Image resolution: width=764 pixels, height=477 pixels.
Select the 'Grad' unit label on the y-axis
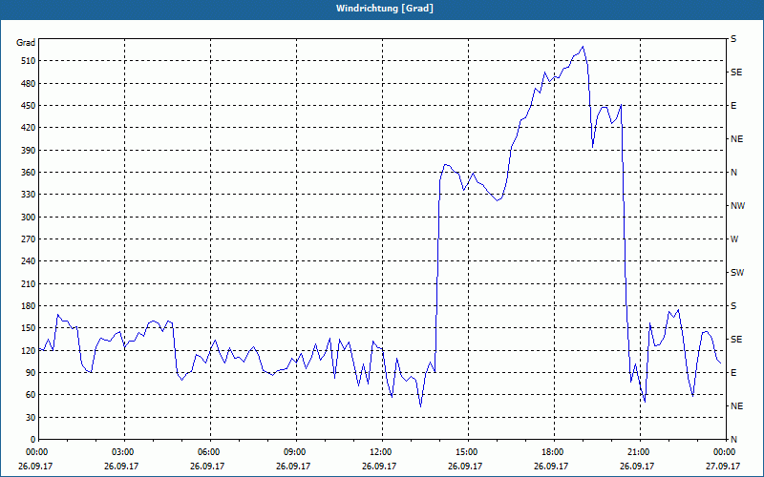(x=26, y=43)
